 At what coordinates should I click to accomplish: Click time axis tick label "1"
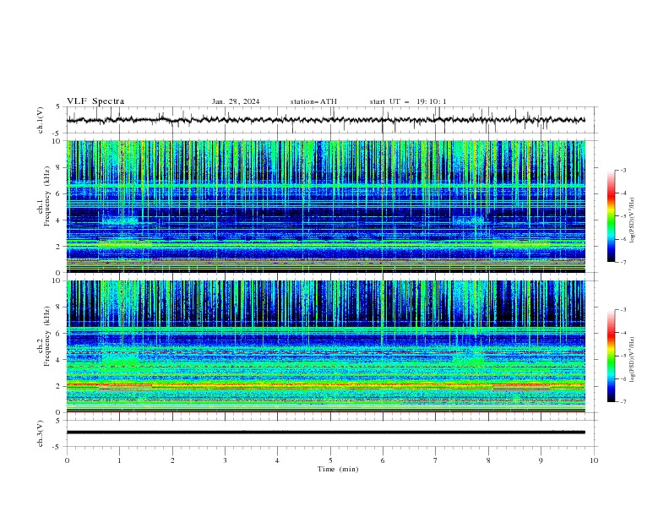tap(119, 460)
